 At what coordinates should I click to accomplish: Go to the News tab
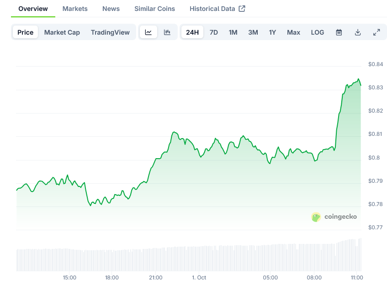(x=111, y=9)
